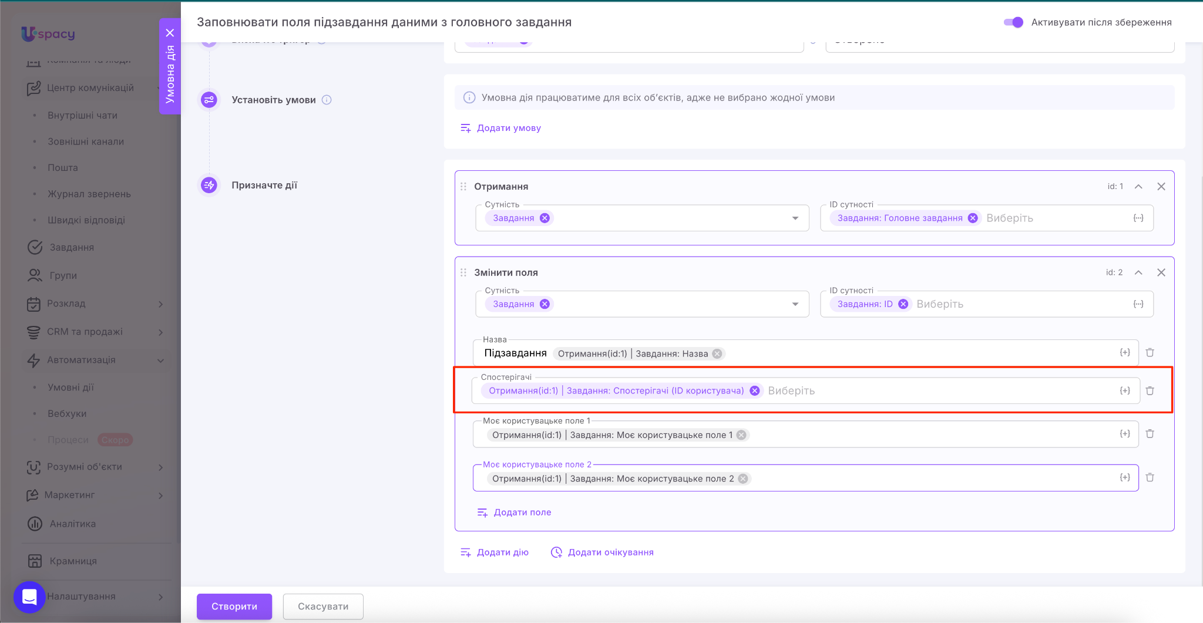Toggle Активувати після збереження switch

pos(1013,22)
